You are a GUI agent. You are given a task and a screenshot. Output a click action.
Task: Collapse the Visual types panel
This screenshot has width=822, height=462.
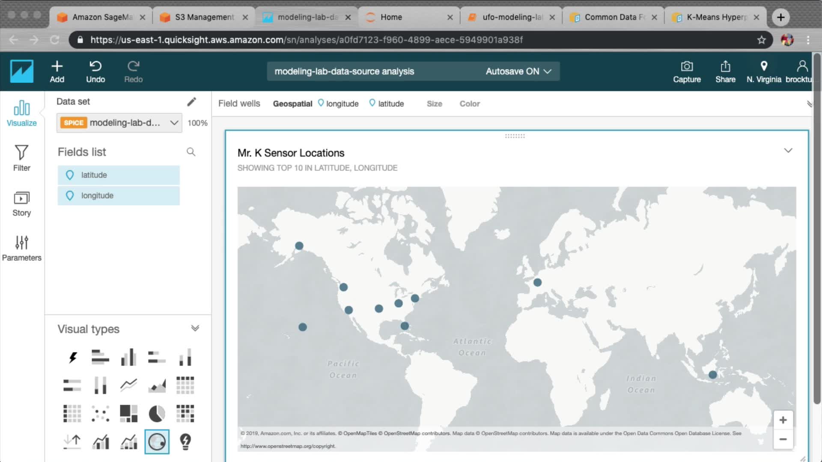pyautogui.click(x=195, y=329)
